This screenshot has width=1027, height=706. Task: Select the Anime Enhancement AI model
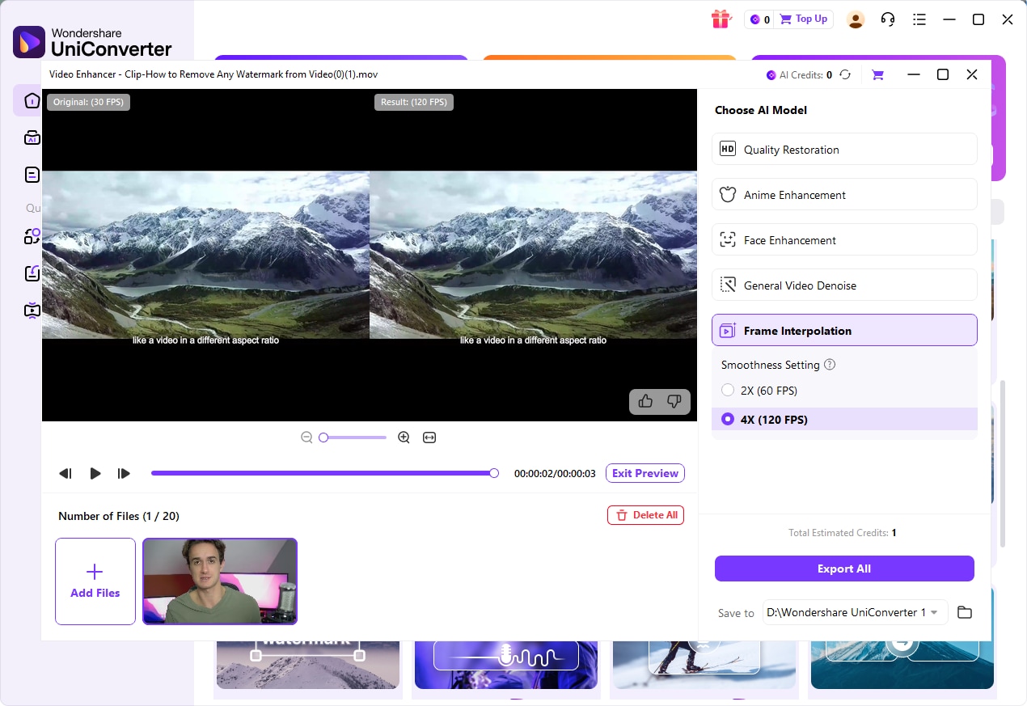click(x=844, y=195)
